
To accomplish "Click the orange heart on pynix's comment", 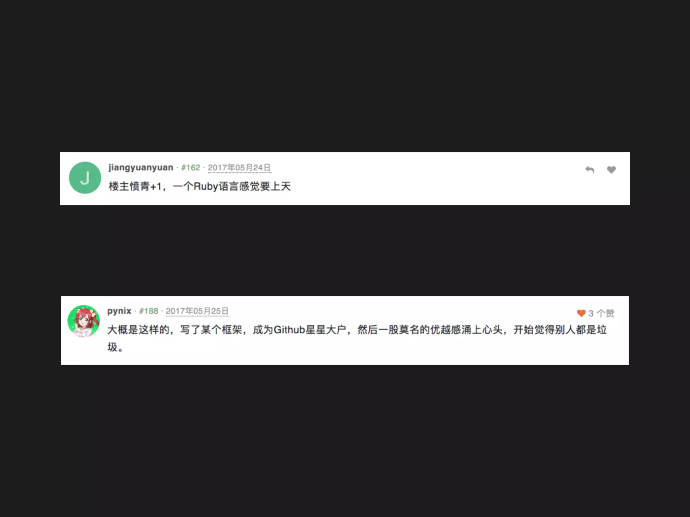I will point(581,313).
